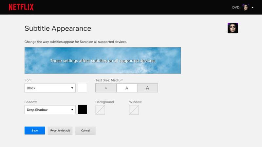
Task: Open the Shadow dropdown showing Drop Shadow
Action: [50, 110]
